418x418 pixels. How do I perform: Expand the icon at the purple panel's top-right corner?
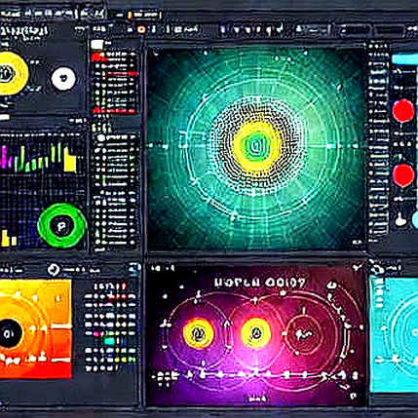358,268
